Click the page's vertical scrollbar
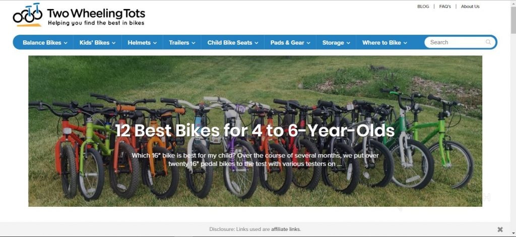This screenshot has width=516, height=237. point(513,118)
